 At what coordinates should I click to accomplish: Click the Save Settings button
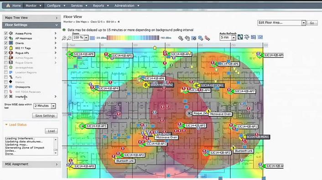(x=45, y=116)
